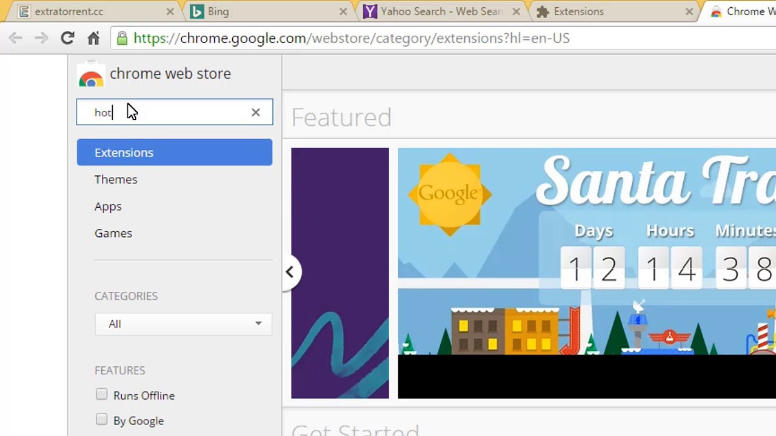
Task: Click the address bar URL
Action: pyautogui.click(x=352, y=38)
